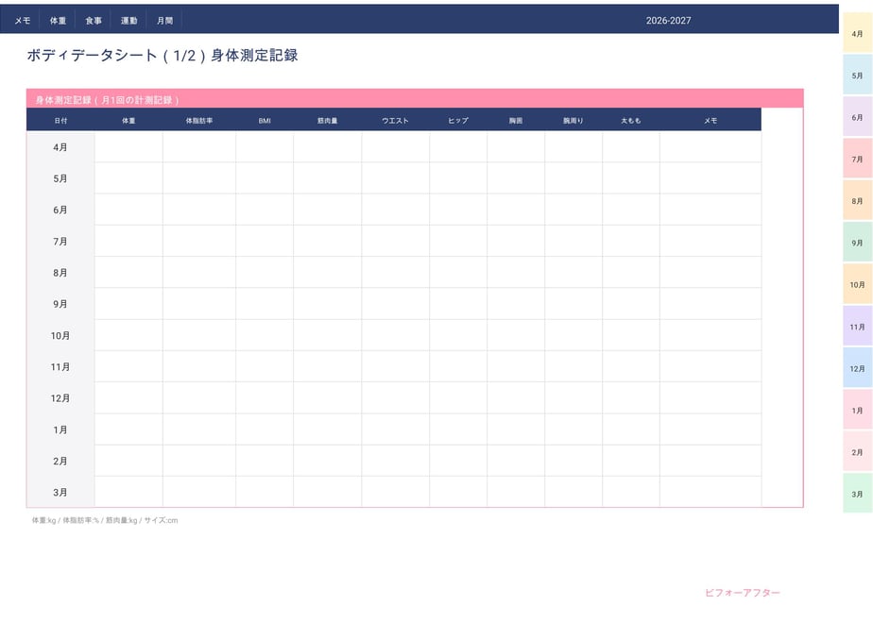Viewport: 873px width, 623px height.
Task: Open the 9月 side tab
Action: tap(858, 243)
